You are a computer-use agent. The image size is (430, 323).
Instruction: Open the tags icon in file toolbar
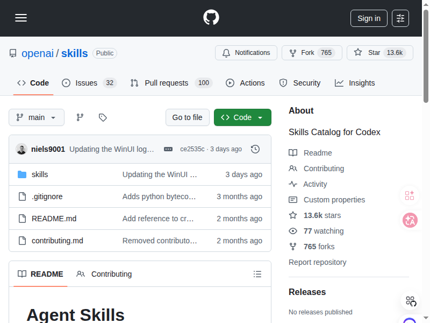(103, 117)
